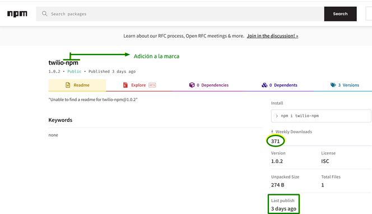Click the ISC license value
This screenshot has height=214, width=372.
click(325, 161)
